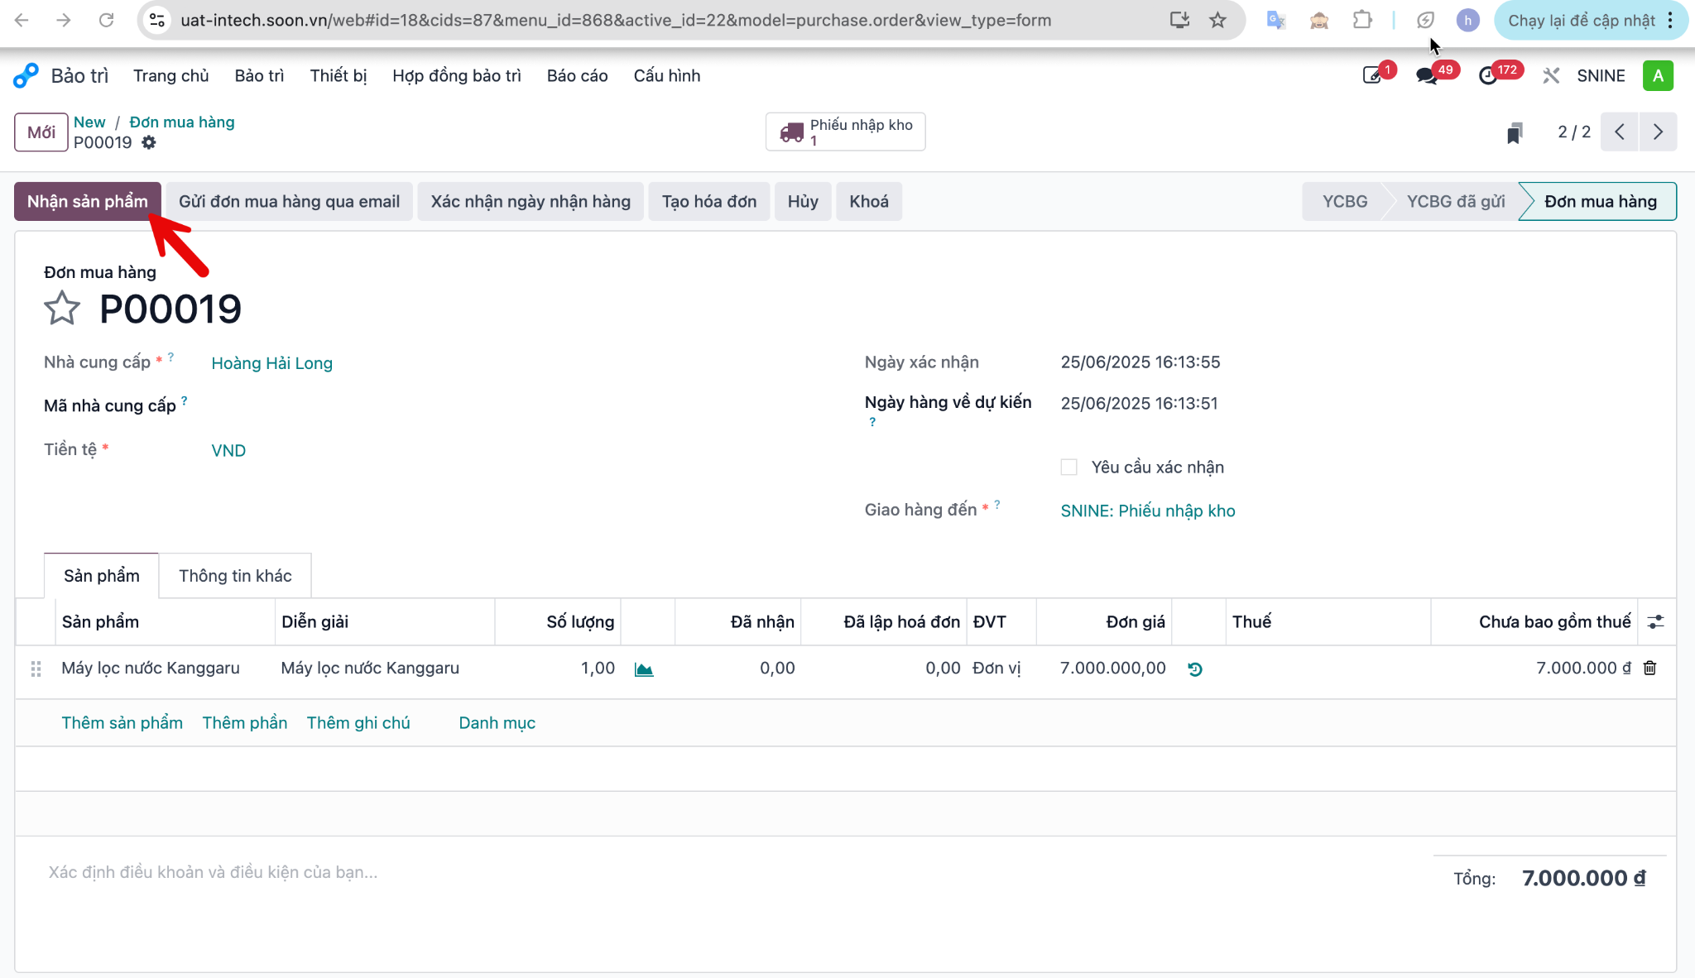
Task: Open messages icon with badge 49
Action: pos(1426,75)
